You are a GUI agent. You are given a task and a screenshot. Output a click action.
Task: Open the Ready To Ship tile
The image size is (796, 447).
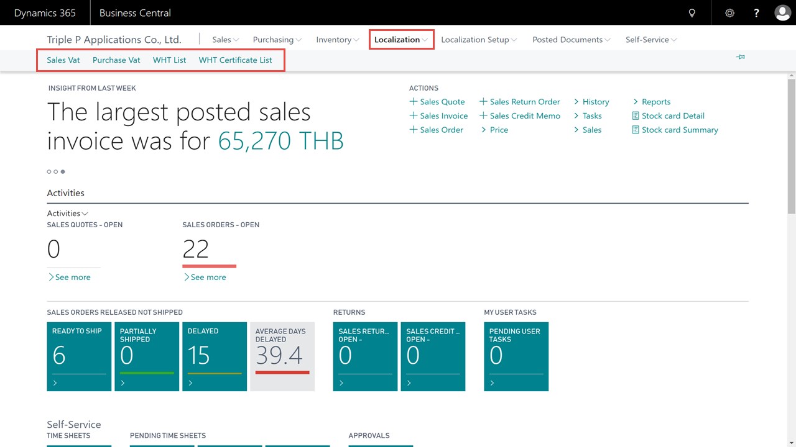pyautogui.click(x=79, y=356)
